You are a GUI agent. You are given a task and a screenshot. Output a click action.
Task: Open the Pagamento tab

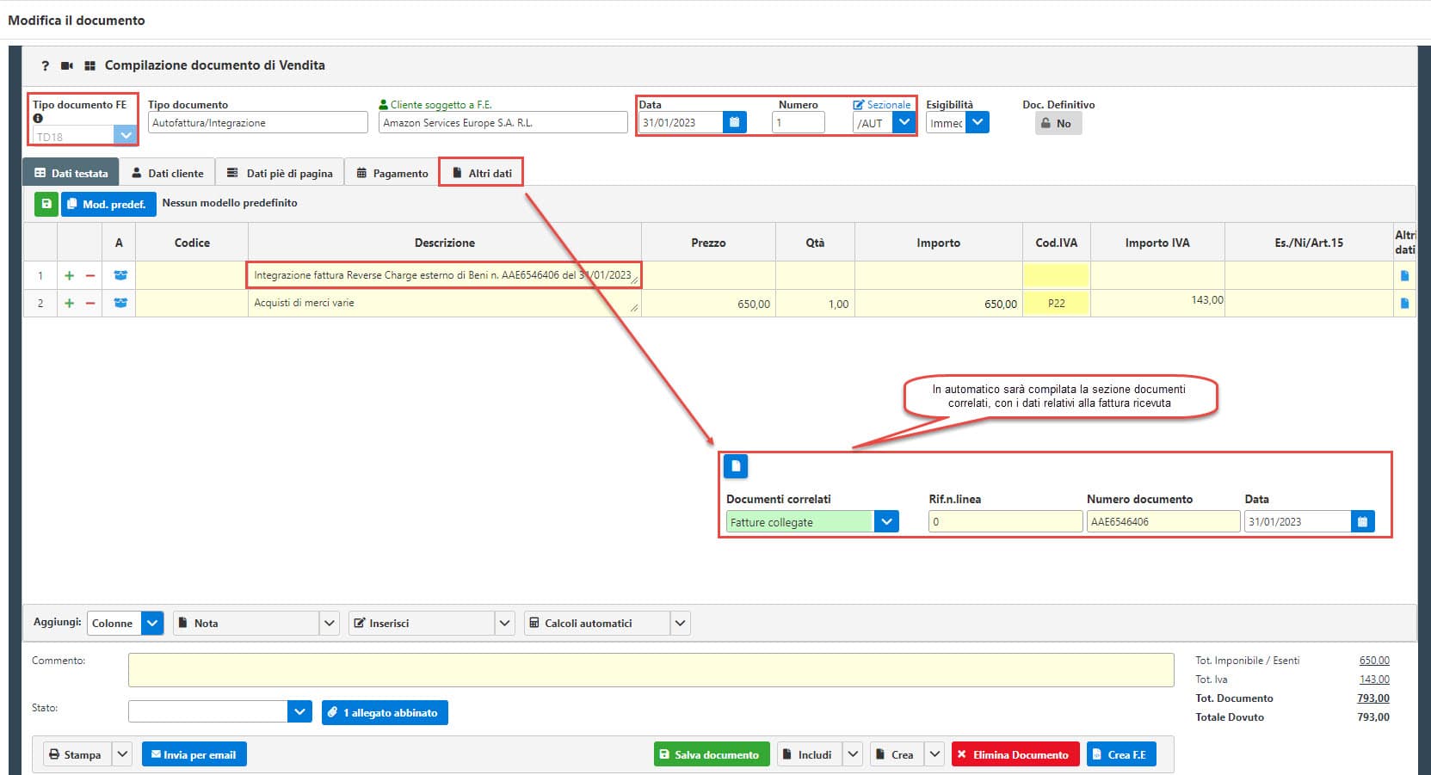(392, 173)
